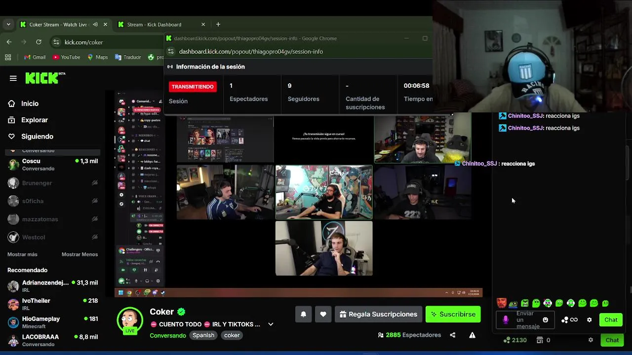
Task: Click the Chat send button in chat box
Action: click(x=611, y=320)
